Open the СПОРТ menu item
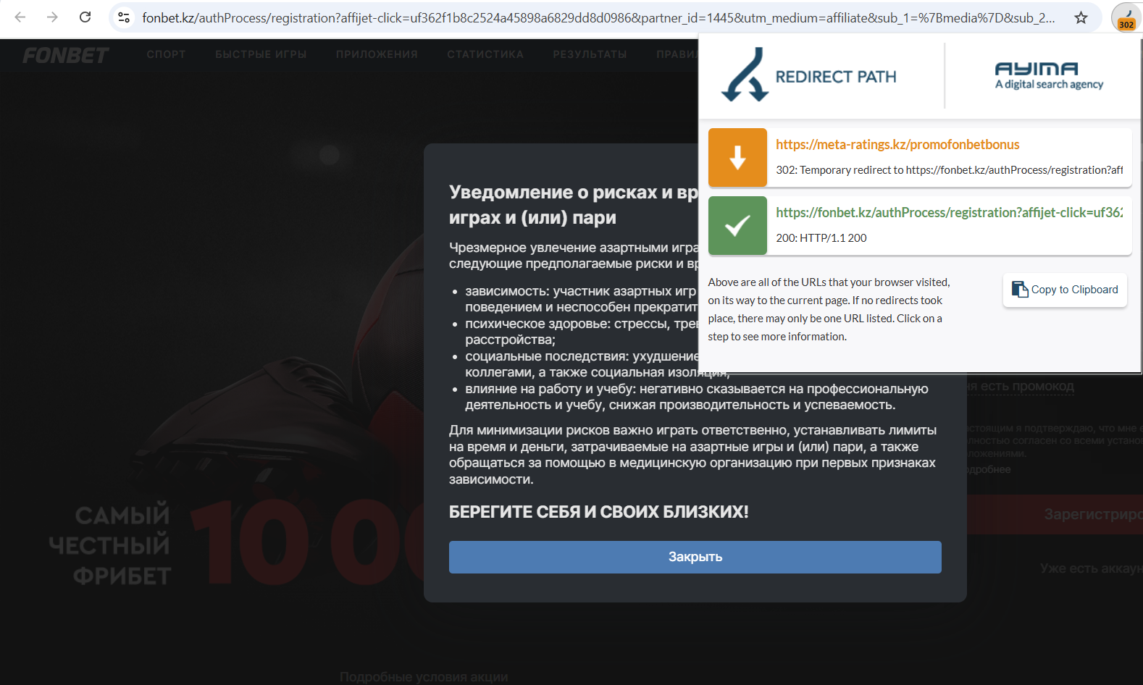1143x685 pixels. point(166,54)
